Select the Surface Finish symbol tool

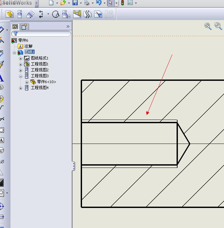coord(2,108)
